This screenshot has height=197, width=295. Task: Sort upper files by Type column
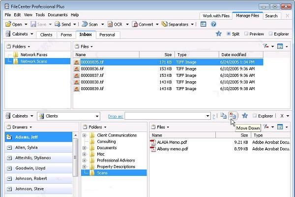[x=197, y=55]
